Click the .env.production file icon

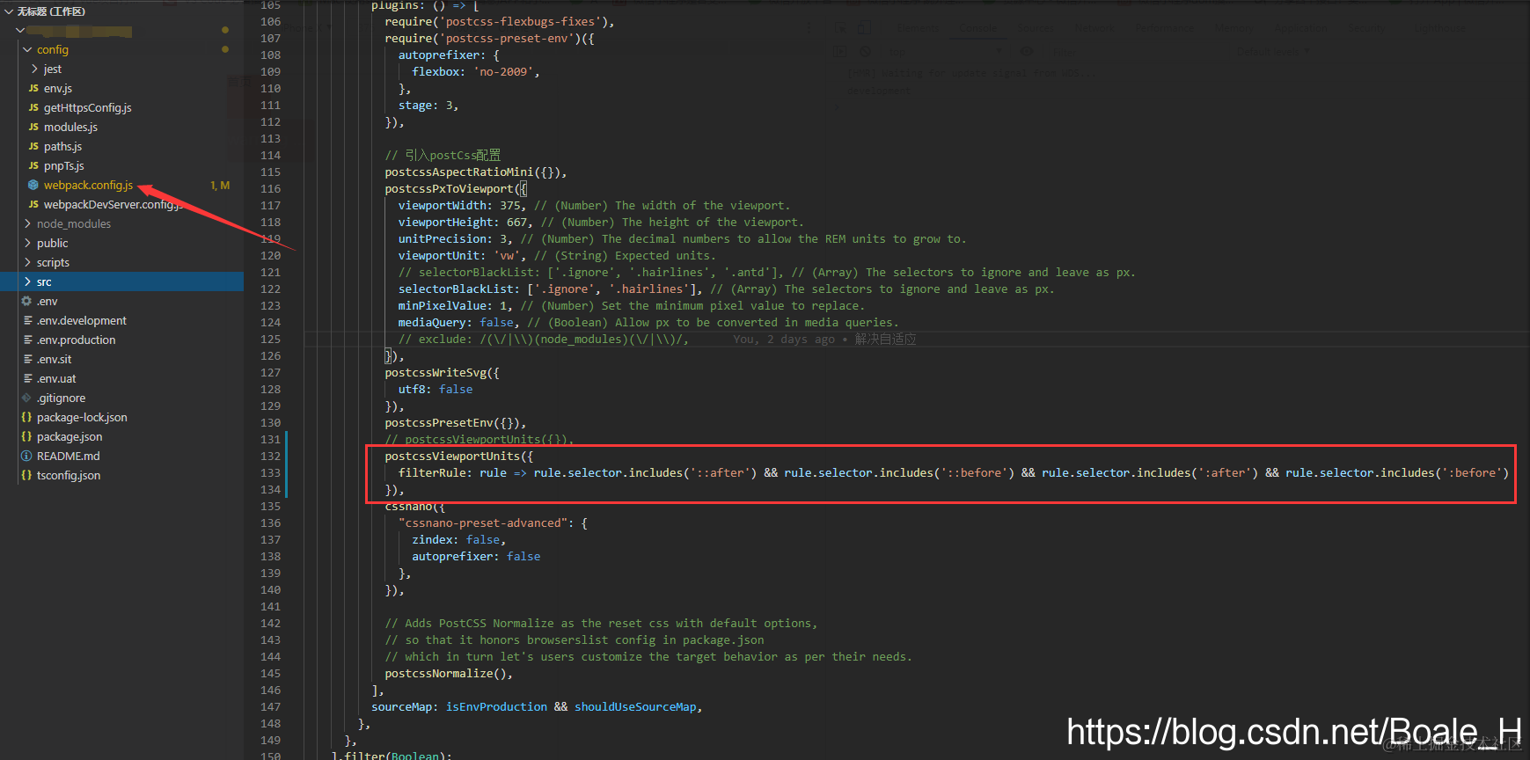[27, 340]
